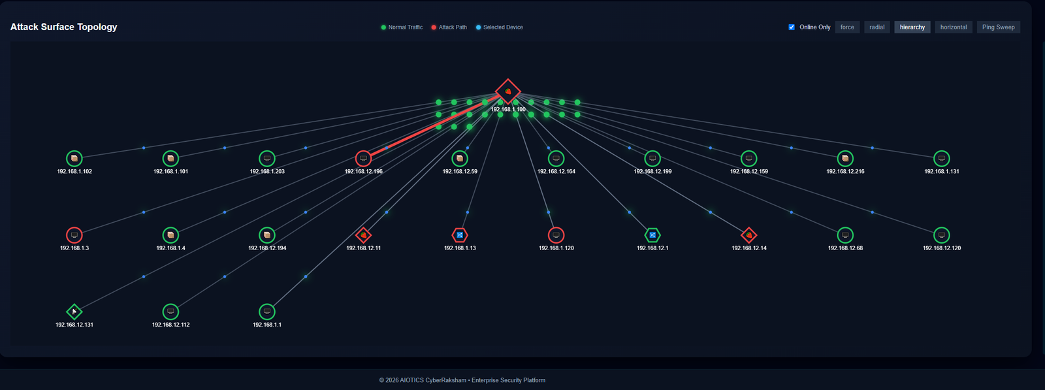Click the Normal Traffic legend item
The width and height of the screenshot is (1045, 390).
click(402, 27)
